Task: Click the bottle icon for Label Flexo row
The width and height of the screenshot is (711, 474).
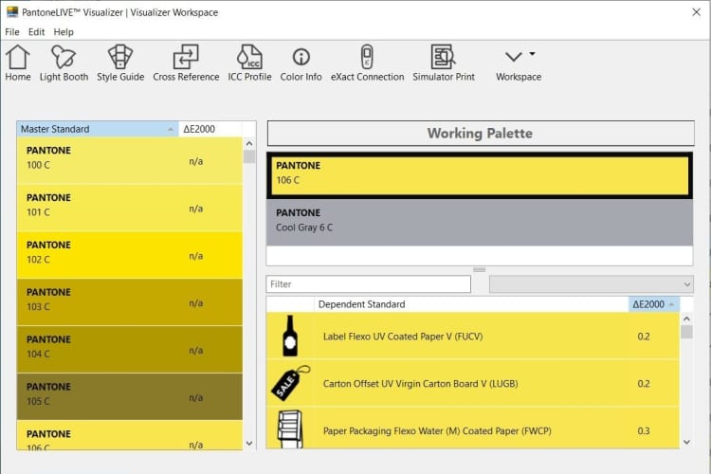Action: click(290, 336)
